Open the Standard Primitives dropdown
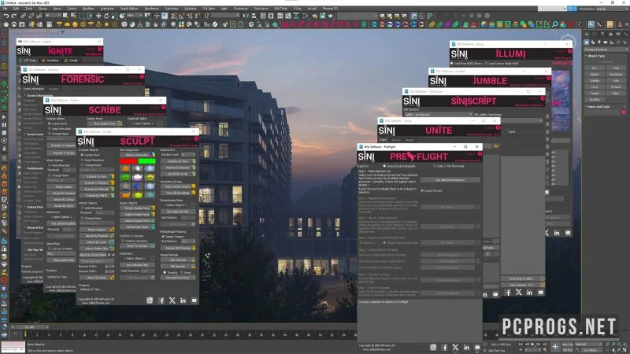Screen dimensions: 630x354 click(606, 50)
